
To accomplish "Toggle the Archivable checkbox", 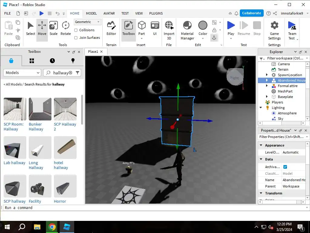I will 285,167.
